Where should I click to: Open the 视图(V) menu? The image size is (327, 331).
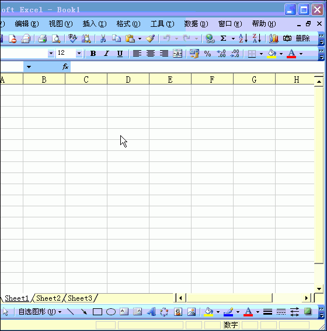pyautogui.click(x=61, y=24)
